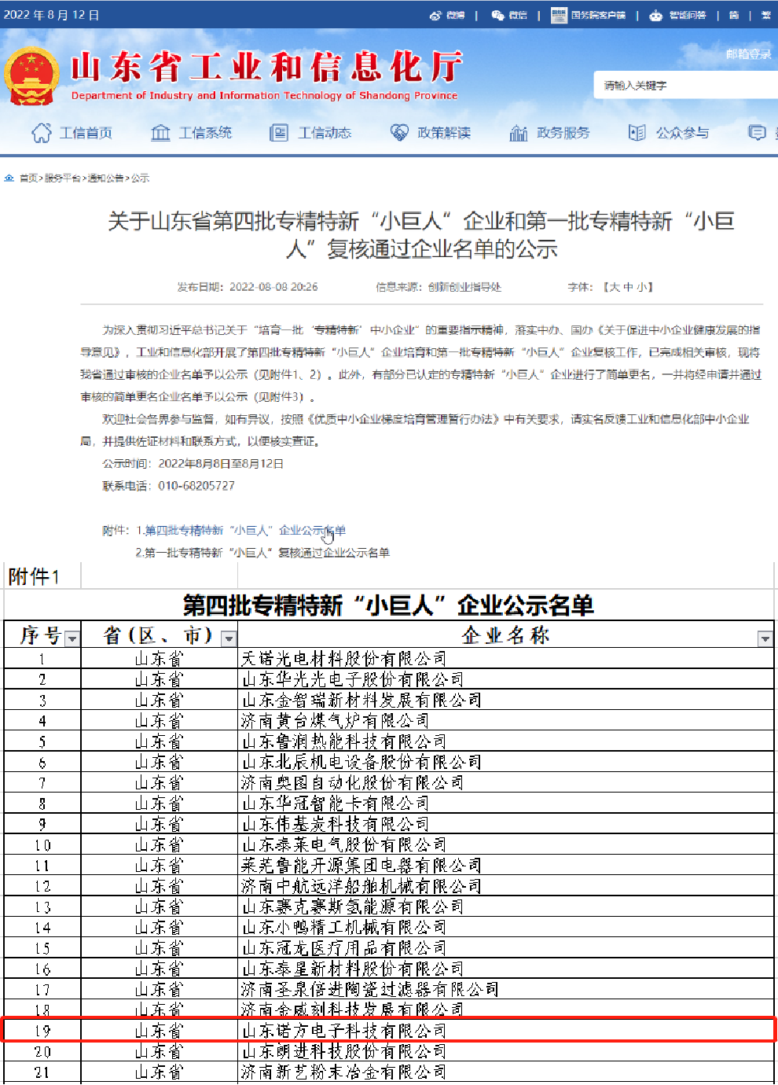Expand the 企业名称 column filter dropdown
This screenshot has width=778, height=1085.
pyautogui.click(x=765, y=638)
